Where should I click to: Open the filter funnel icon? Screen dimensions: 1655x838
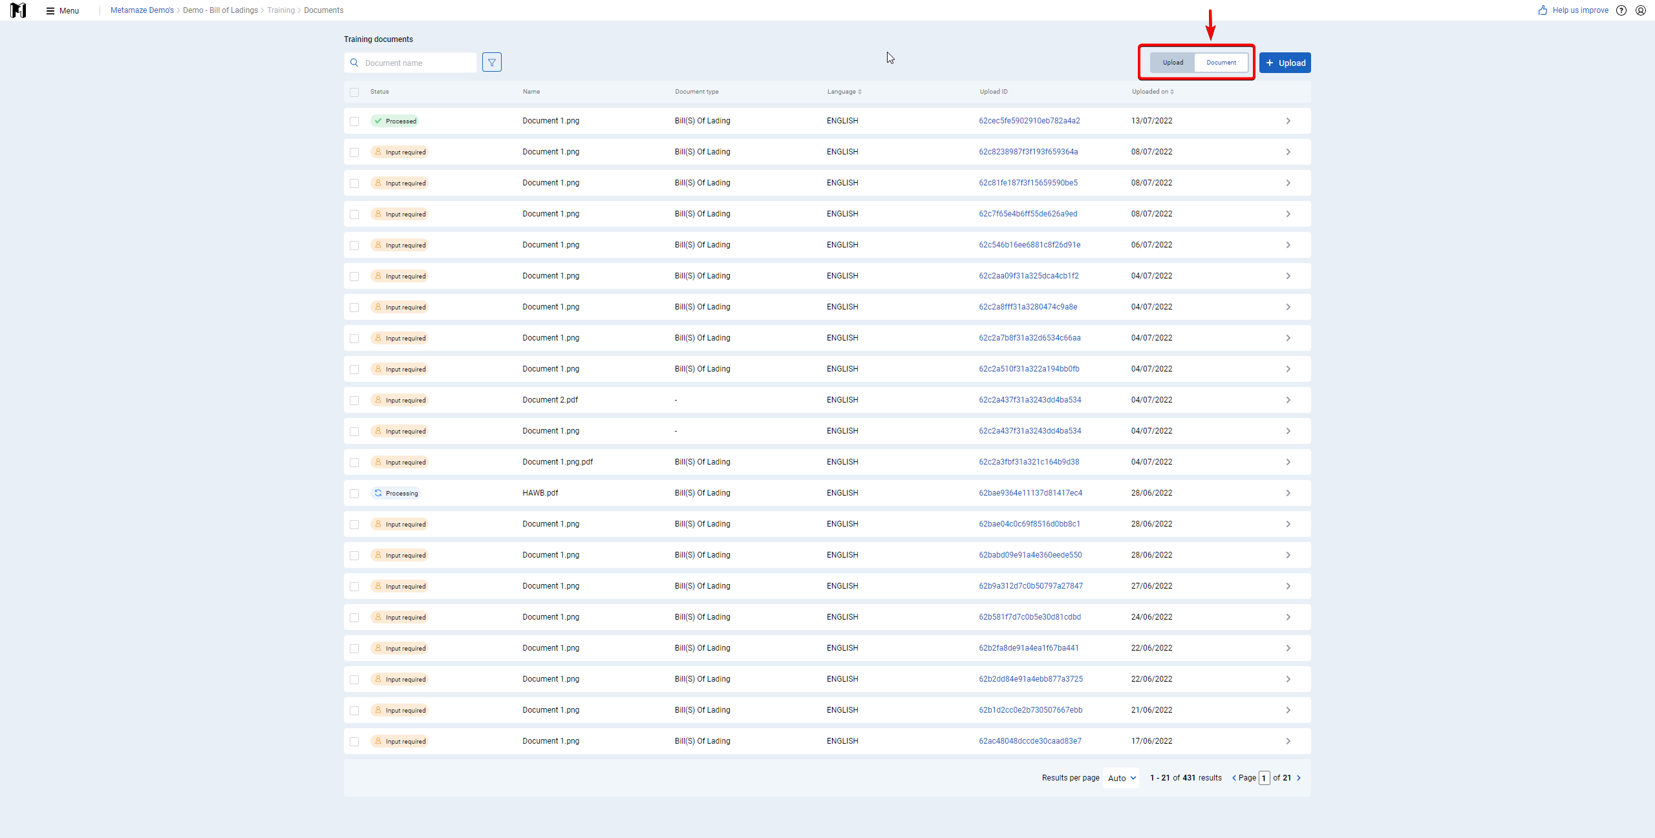(x=492, y=63)
